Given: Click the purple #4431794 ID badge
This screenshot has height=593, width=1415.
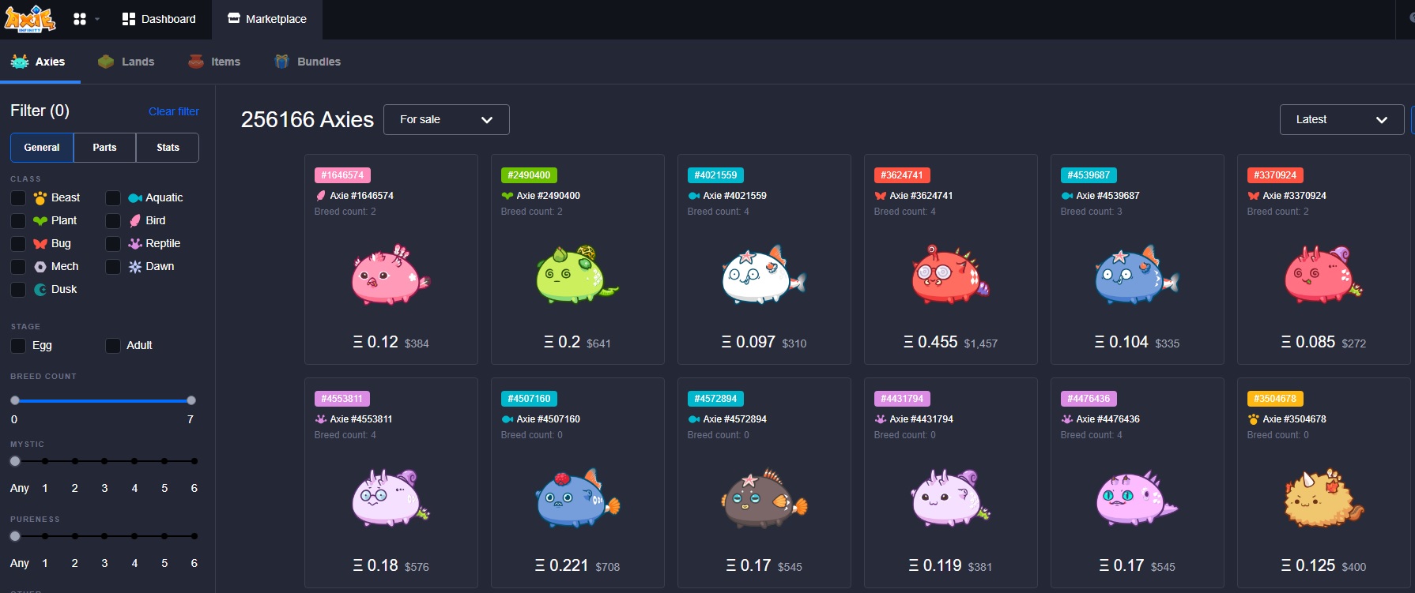Looking at the screenshot, I should click(902, 399).
